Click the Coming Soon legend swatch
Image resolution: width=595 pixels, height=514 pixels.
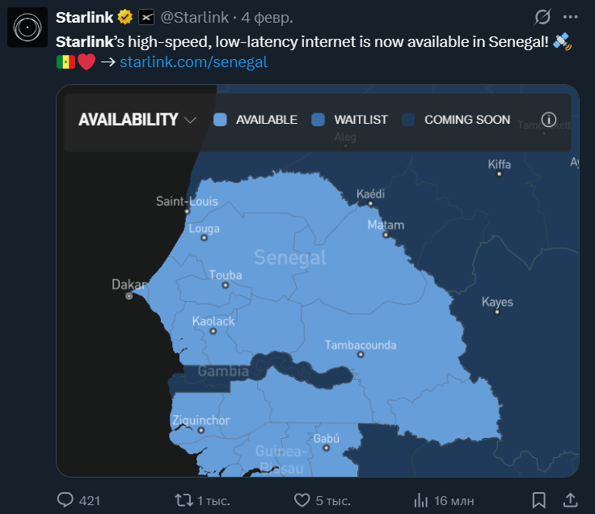pos(408,120)
